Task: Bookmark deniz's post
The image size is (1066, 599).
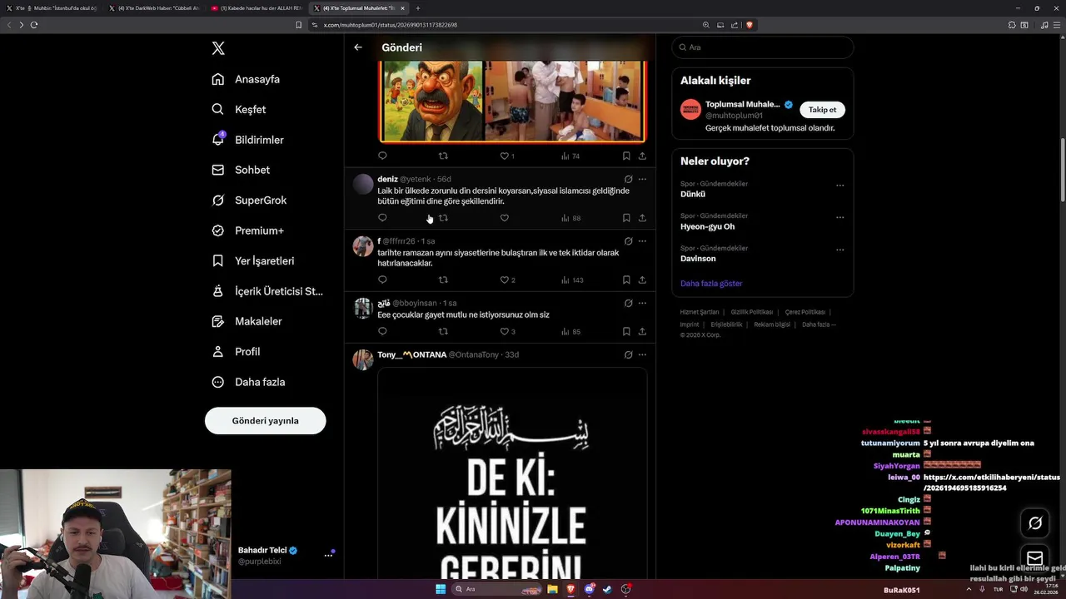Action: pos(626,218)
